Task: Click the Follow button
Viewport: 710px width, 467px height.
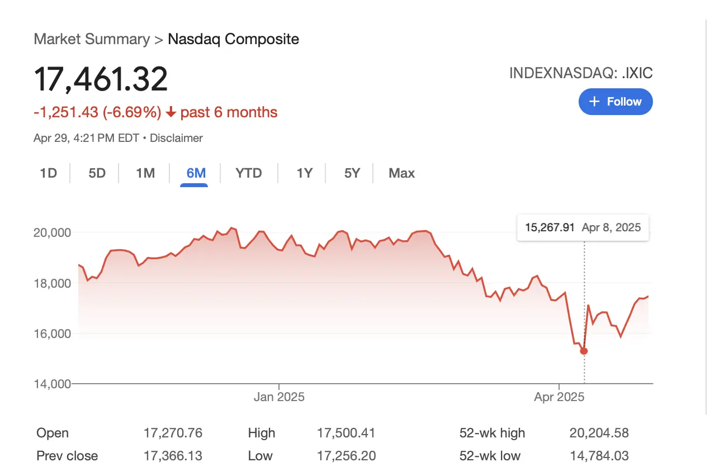Action: [616, 102]
